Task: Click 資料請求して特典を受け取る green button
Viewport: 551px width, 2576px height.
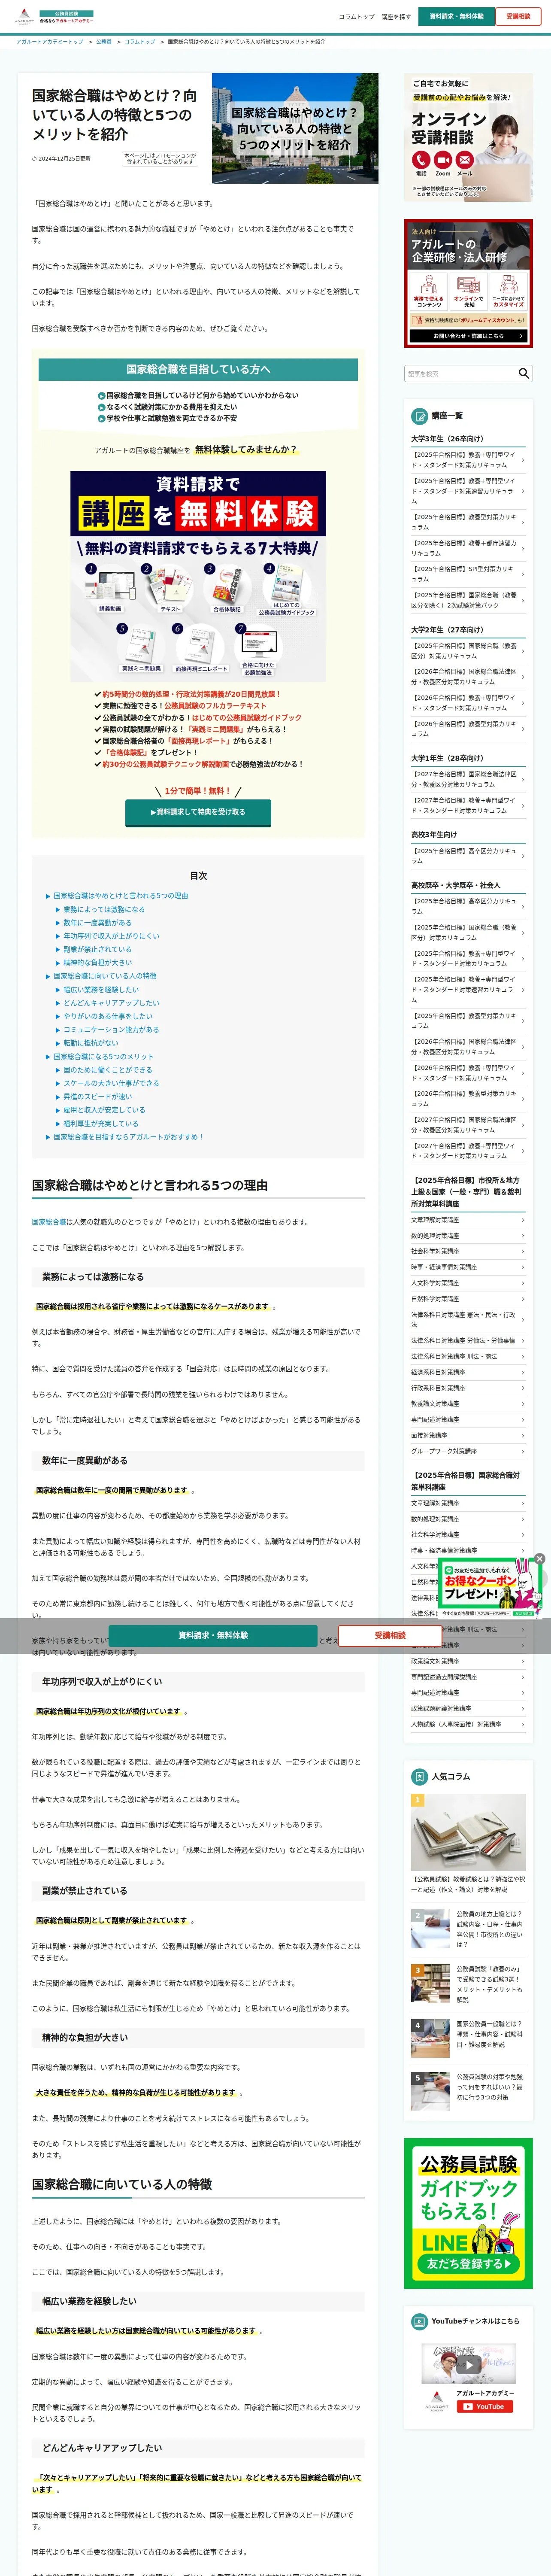Action: [197, 812]
